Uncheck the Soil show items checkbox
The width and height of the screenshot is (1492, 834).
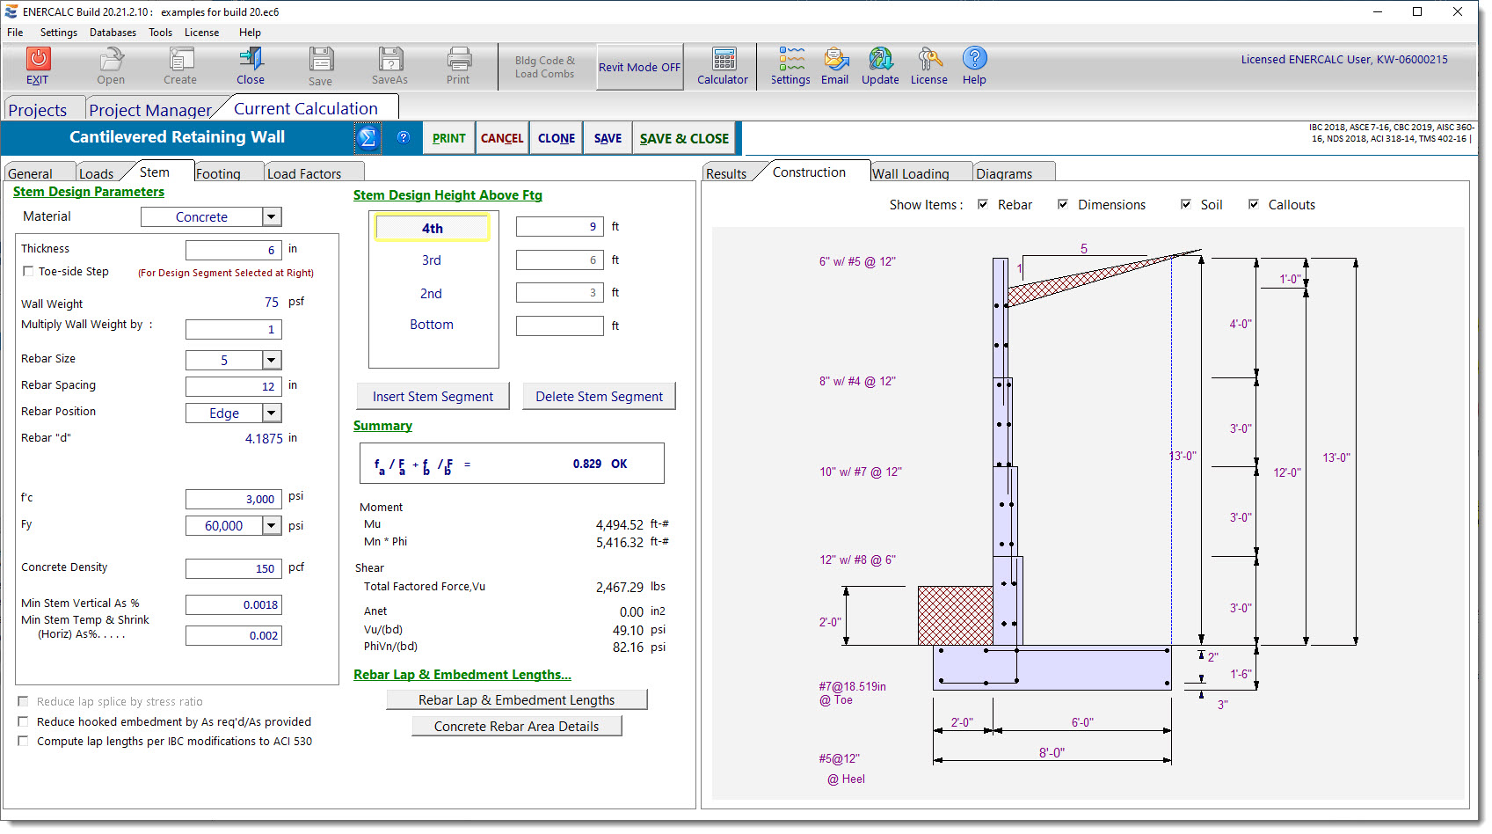point(1186,204)
